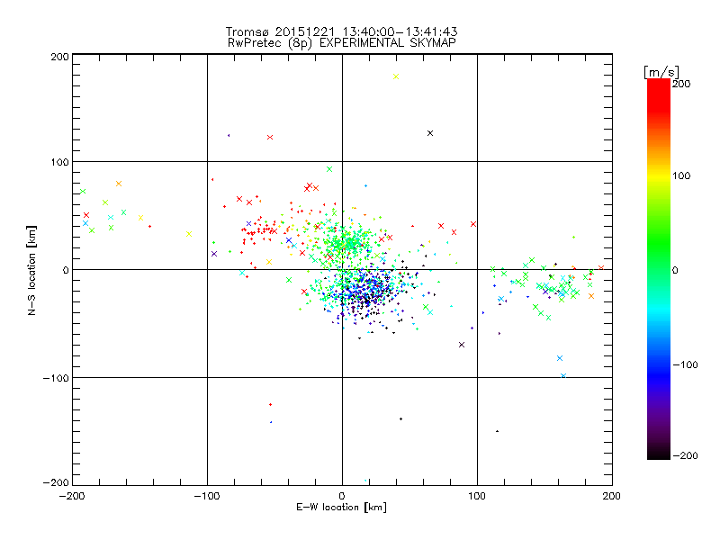Click the x-axis tick label '100'

(477, 496)
